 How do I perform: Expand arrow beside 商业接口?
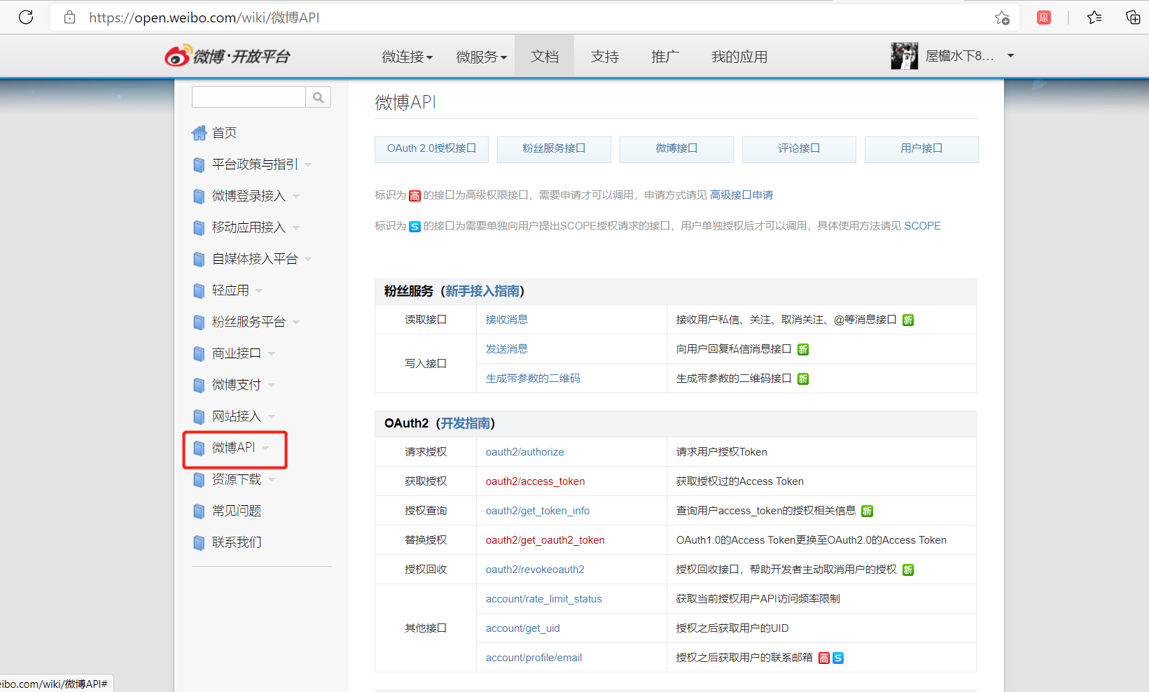tap(272, 354)
